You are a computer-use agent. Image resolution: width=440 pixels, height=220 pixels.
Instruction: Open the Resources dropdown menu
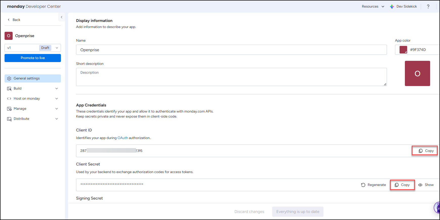point(373,7)
